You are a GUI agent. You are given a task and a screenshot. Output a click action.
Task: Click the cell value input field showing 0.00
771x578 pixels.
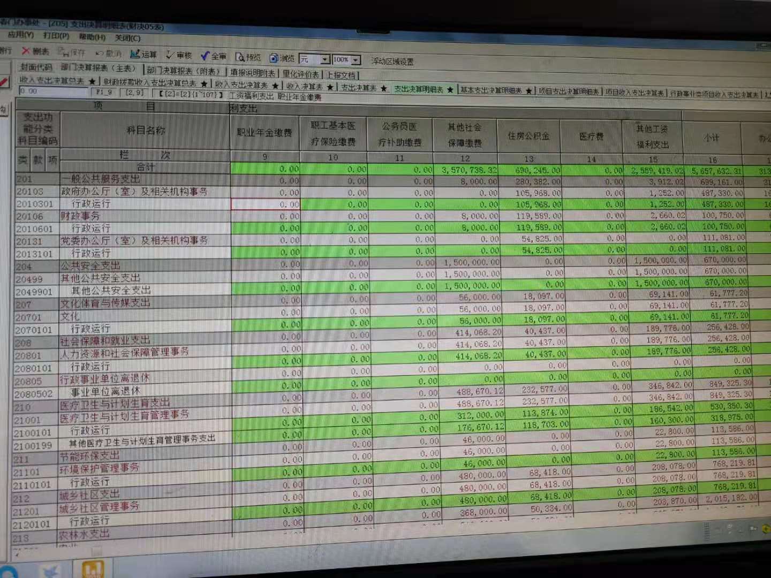(52, 92)
